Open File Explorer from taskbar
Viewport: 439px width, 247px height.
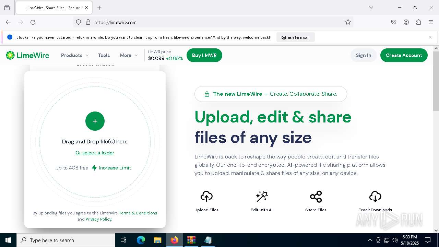158,240
